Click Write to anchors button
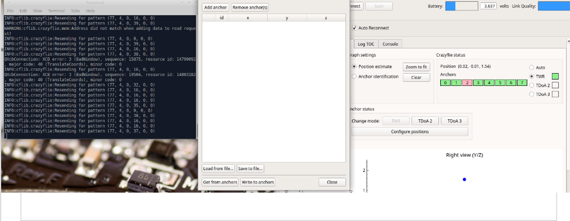 click(x=258, y=182)
